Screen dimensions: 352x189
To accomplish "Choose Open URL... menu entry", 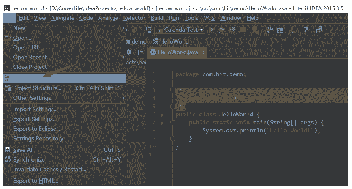I will (64, 47).
